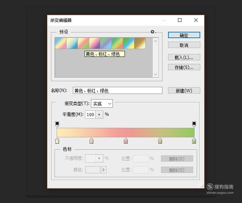Close the 渐变编辑器 dialog

(x=196, y=20)
